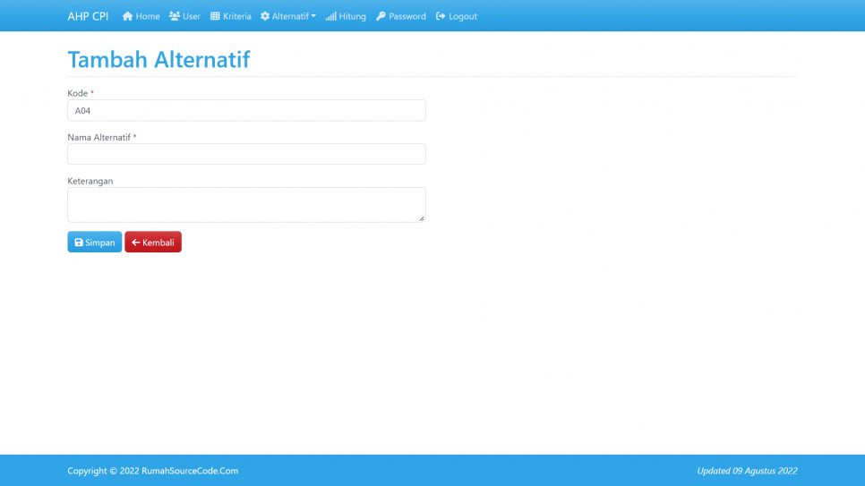Click the left arrow icon in Kembali

136,243
